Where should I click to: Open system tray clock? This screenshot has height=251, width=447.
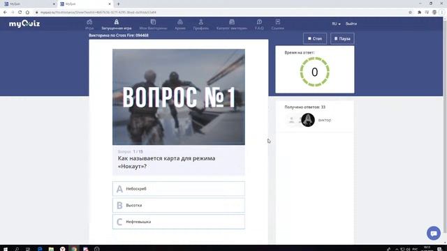point(427,248)
